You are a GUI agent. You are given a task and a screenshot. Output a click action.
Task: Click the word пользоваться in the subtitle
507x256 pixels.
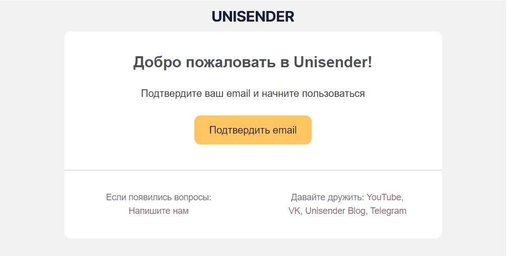point(333,94)
